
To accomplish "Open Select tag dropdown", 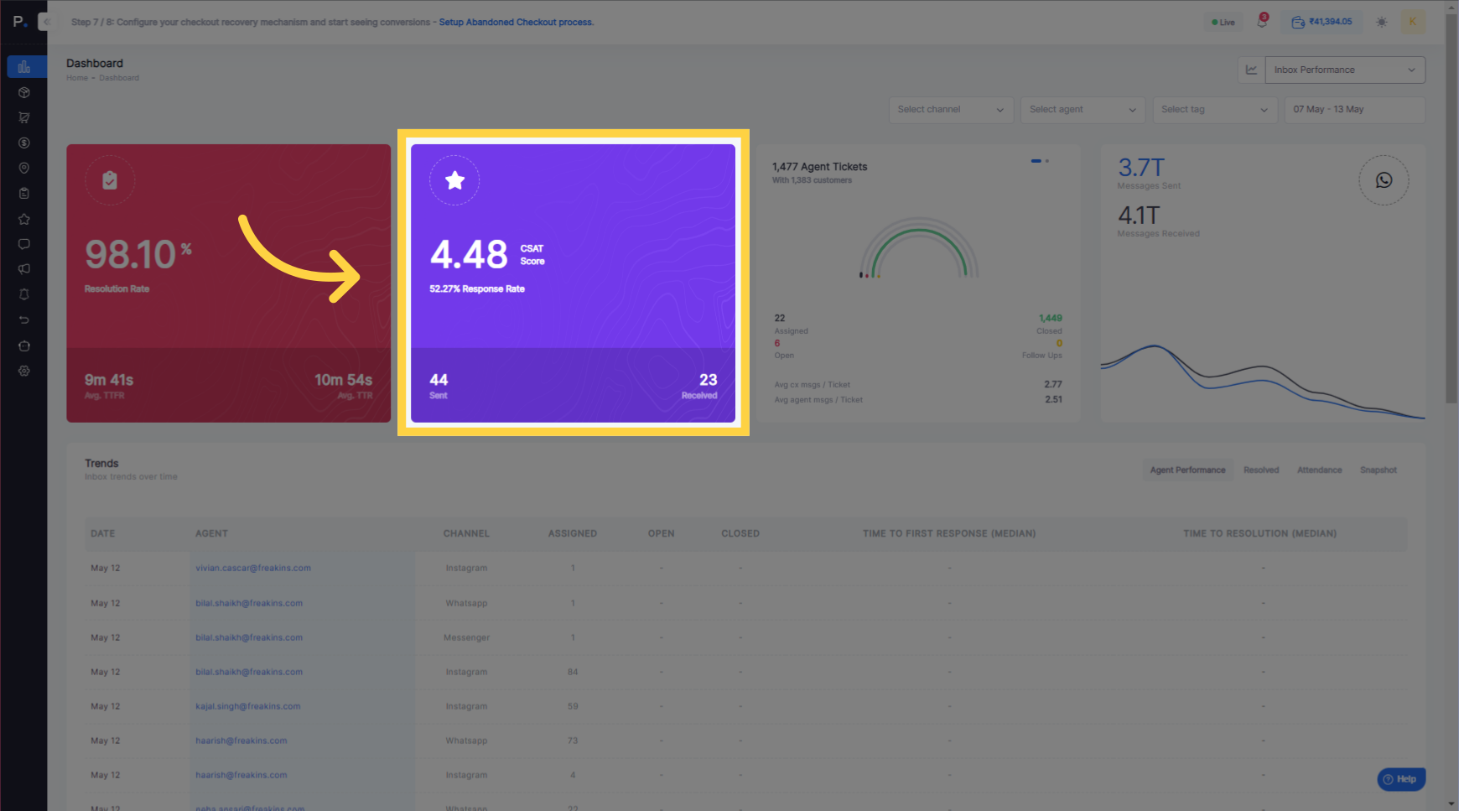I will 1214,110.
